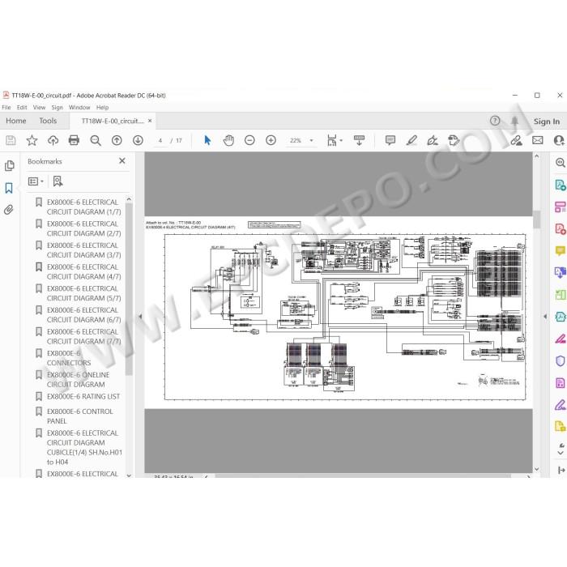
Task: Open the Sign document tool
Action: point(433,140)
